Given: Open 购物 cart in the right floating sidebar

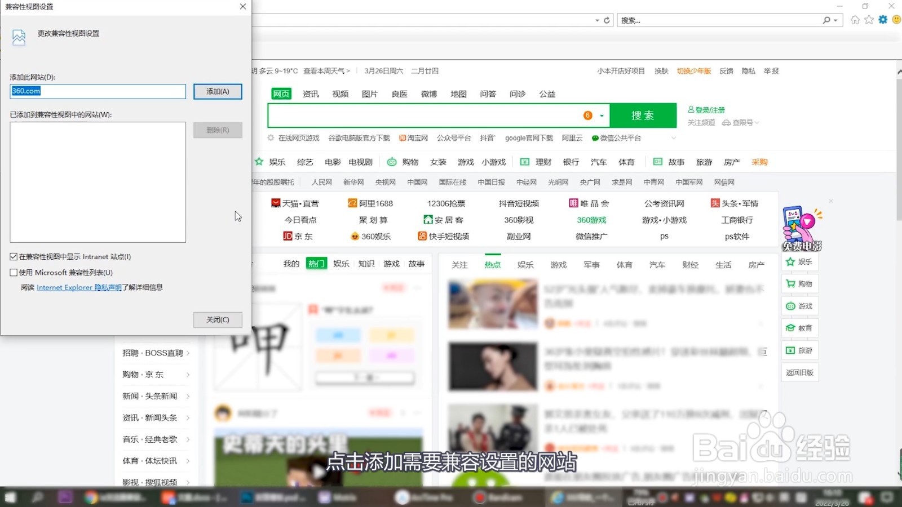Looking at the screenshot, I should (x=799, y=284).
